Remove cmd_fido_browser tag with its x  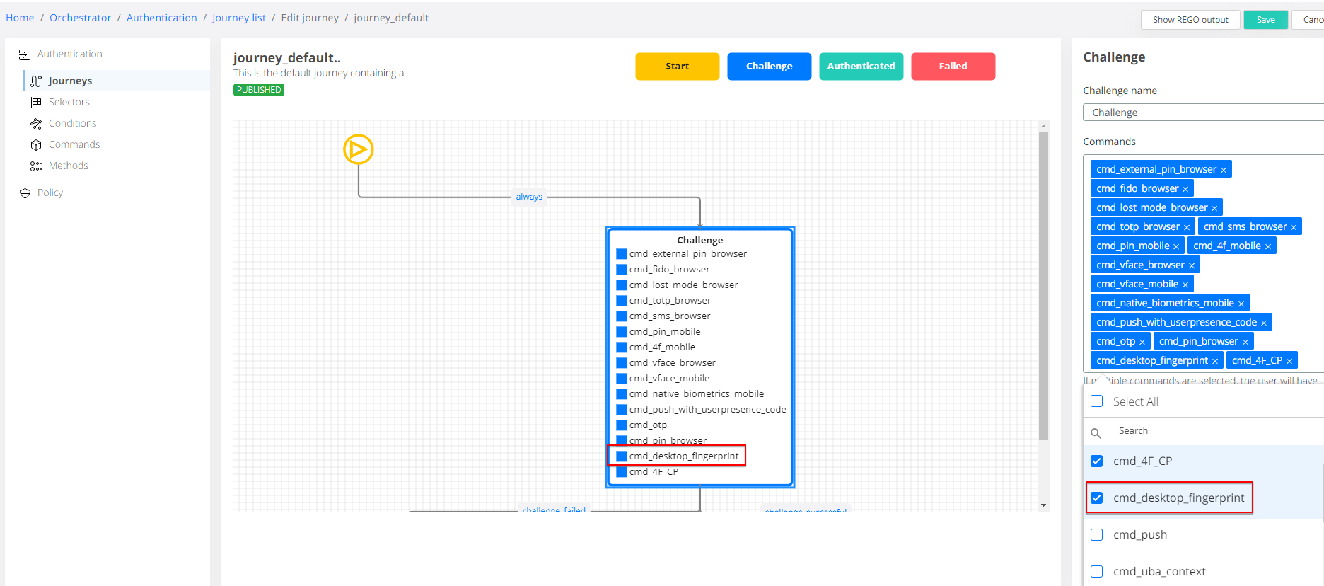1185,189
